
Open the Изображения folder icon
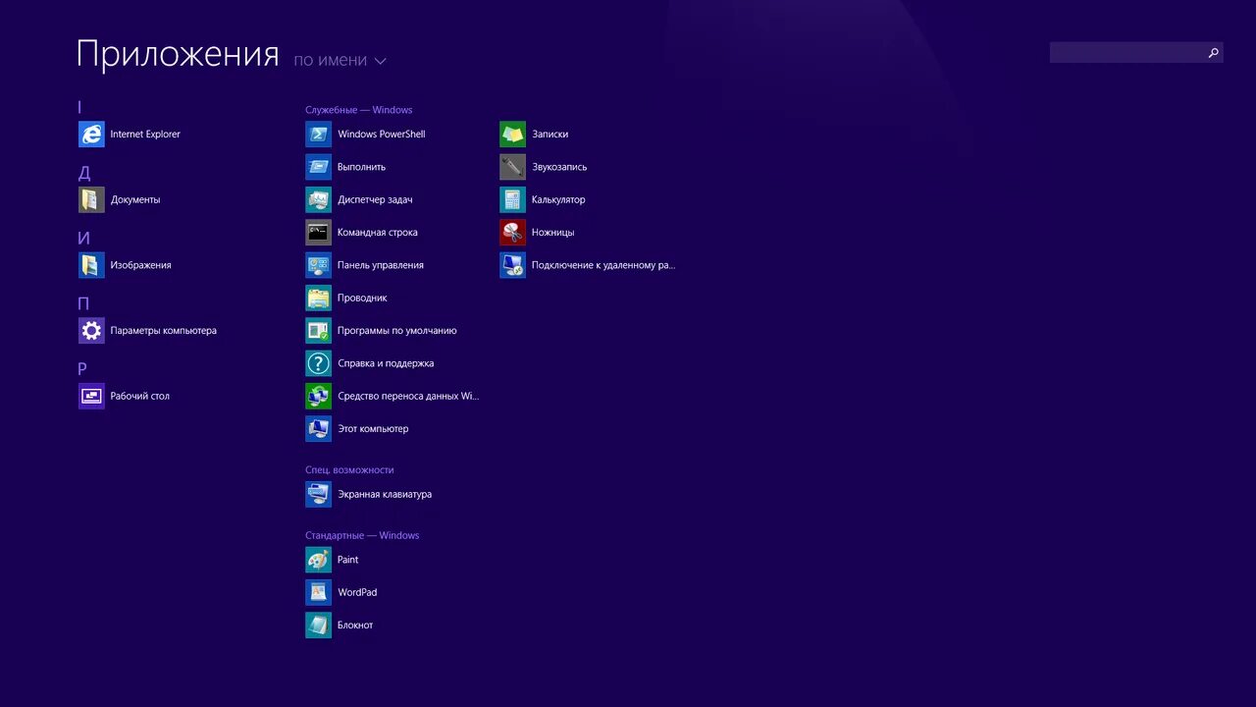[91, 265]
